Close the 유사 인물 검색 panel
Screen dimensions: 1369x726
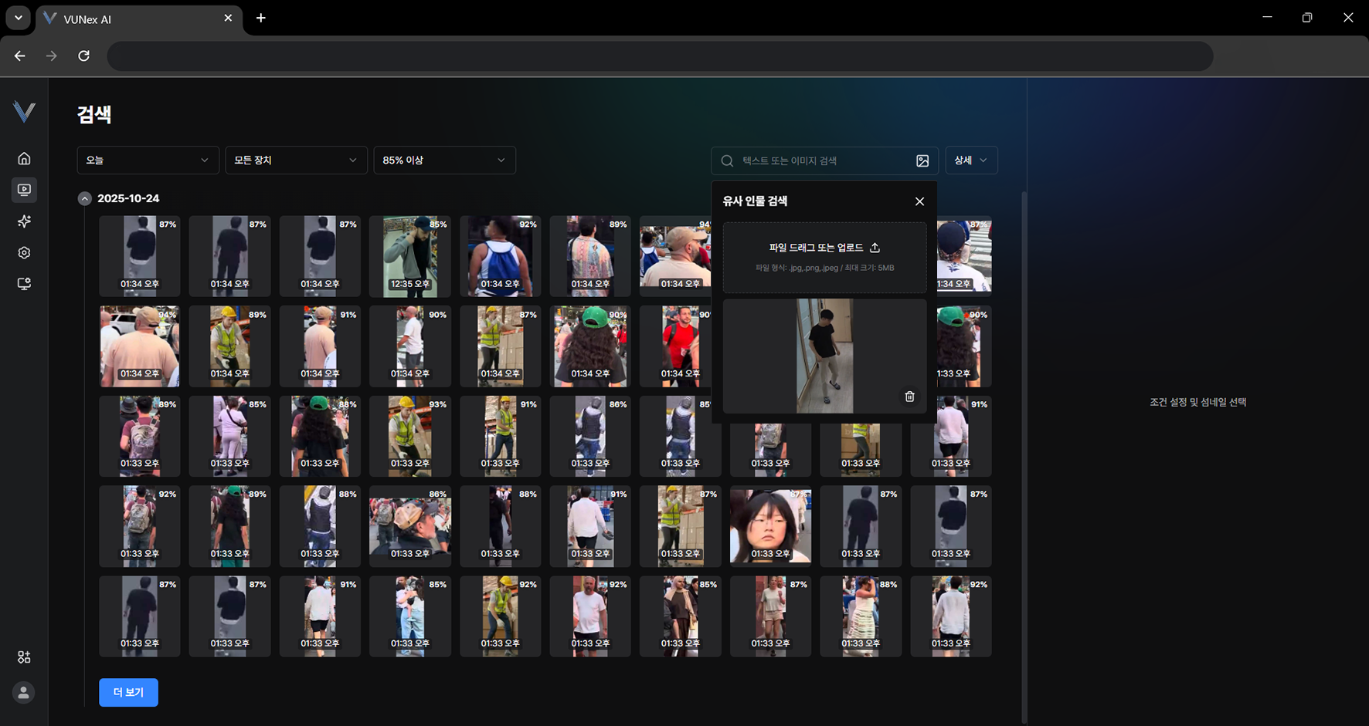[x=919, y=201]
